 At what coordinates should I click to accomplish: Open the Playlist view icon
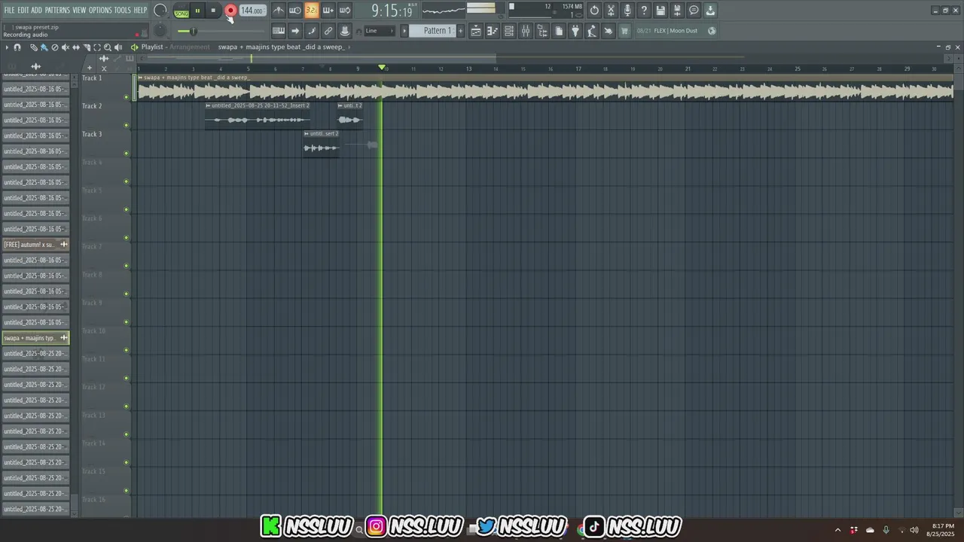476,31
